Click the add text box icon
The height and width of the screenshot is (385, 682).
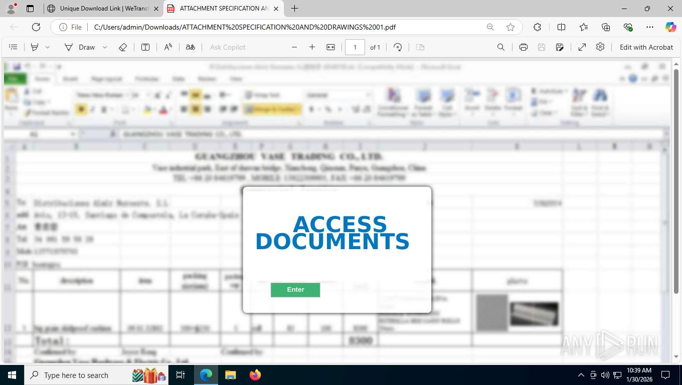(x=145, y=47)
